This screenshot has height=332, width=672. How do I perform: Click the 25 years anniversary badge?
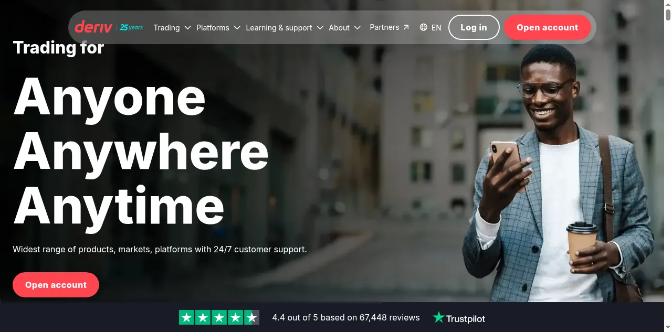131,27
